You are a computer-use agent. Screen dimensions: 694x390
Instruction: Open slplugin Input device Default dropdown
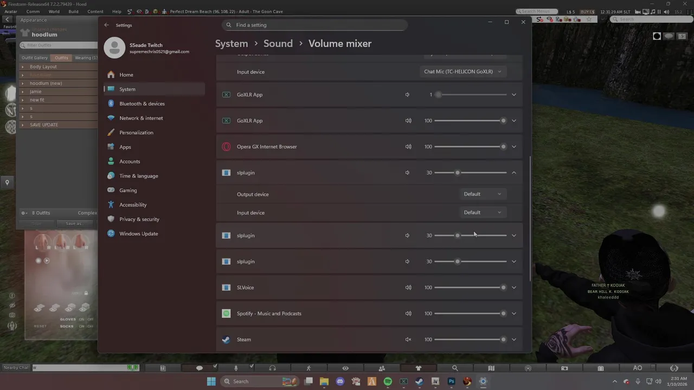coord(483,212)
